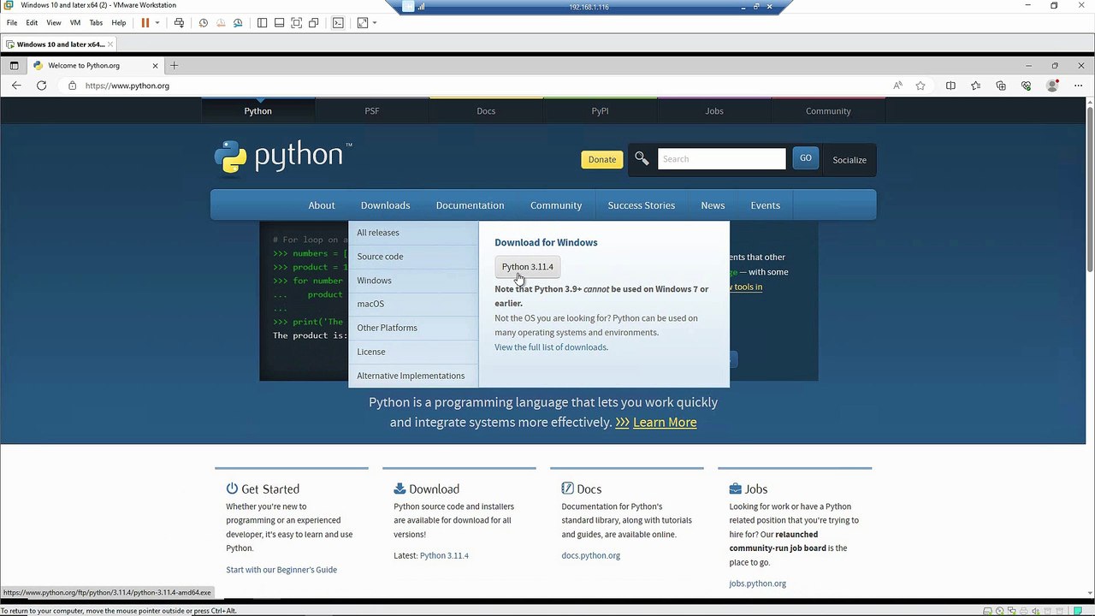Click Send Ctrl+Alt+Del toolbar icon in VMware

pyautogui.click(x=179, y=23)
